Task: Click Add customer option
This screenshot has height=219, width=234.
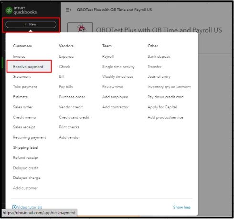Action: tap(25, 188)
